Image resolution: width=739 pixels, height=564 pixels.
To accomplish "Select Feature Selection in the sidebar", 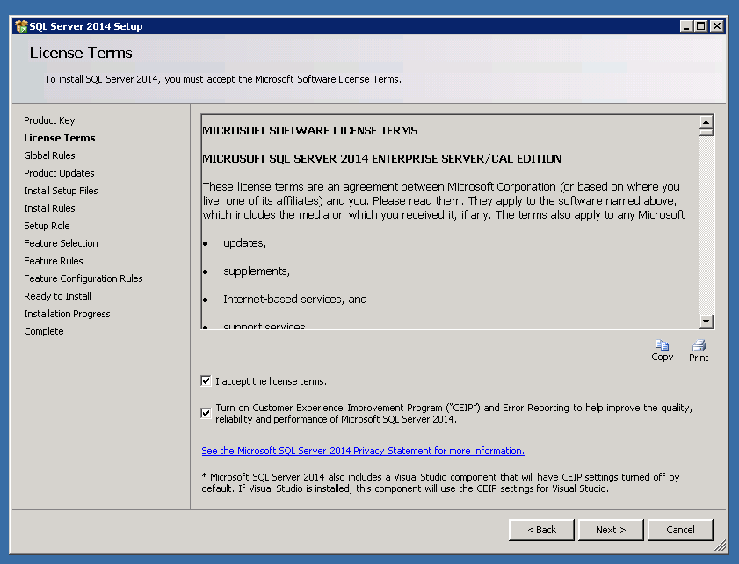I will [61, 243].
